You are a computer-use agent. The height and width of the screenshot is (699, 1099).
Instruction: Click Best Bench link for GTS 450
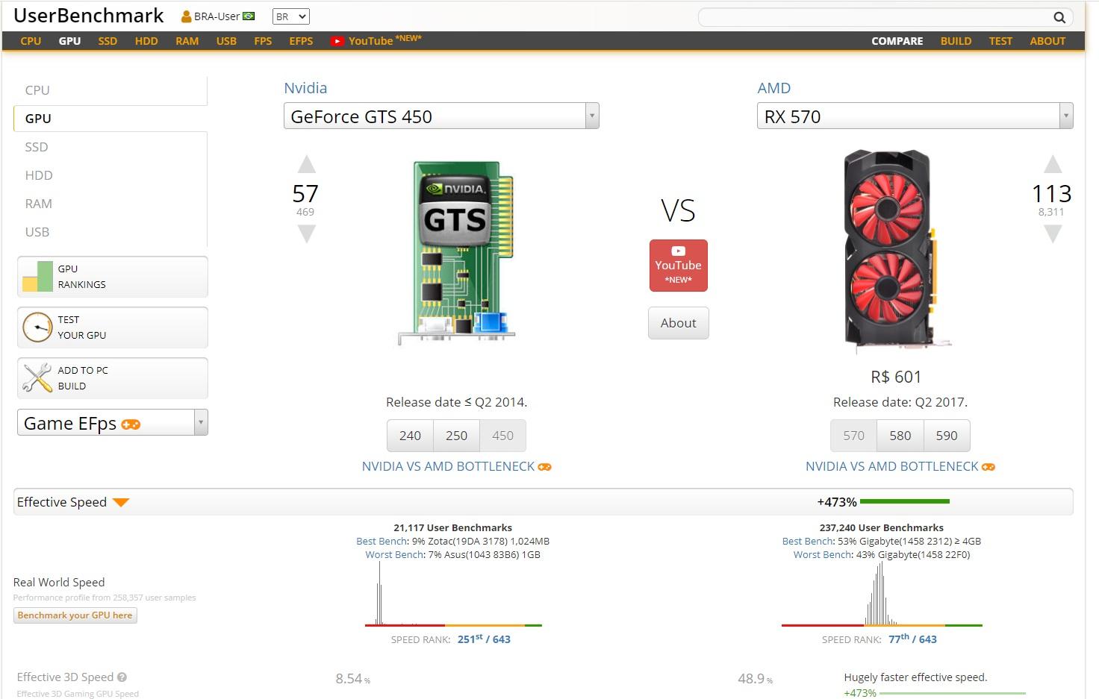pyautogui.click(x=382, y=542)
